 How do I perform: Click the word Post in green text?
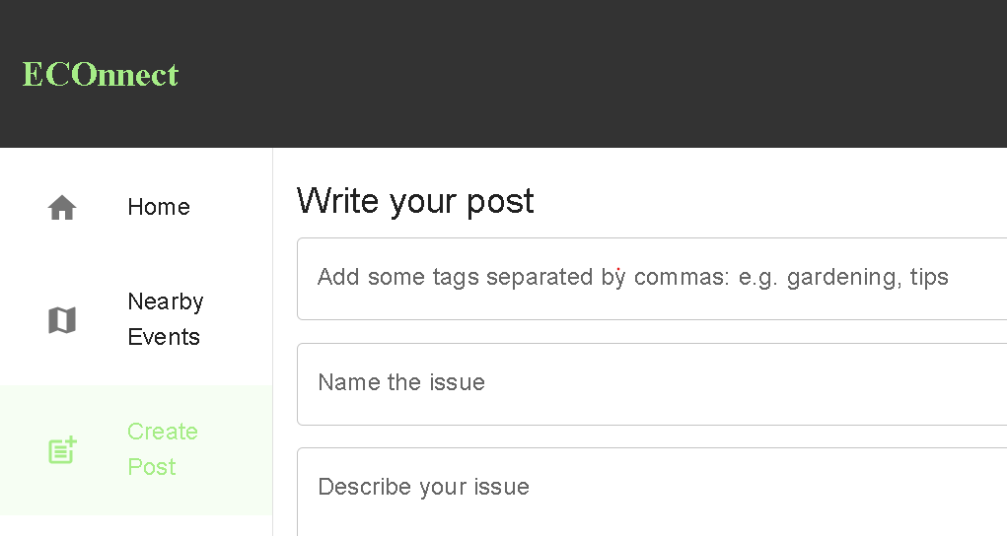click(152, 467)
